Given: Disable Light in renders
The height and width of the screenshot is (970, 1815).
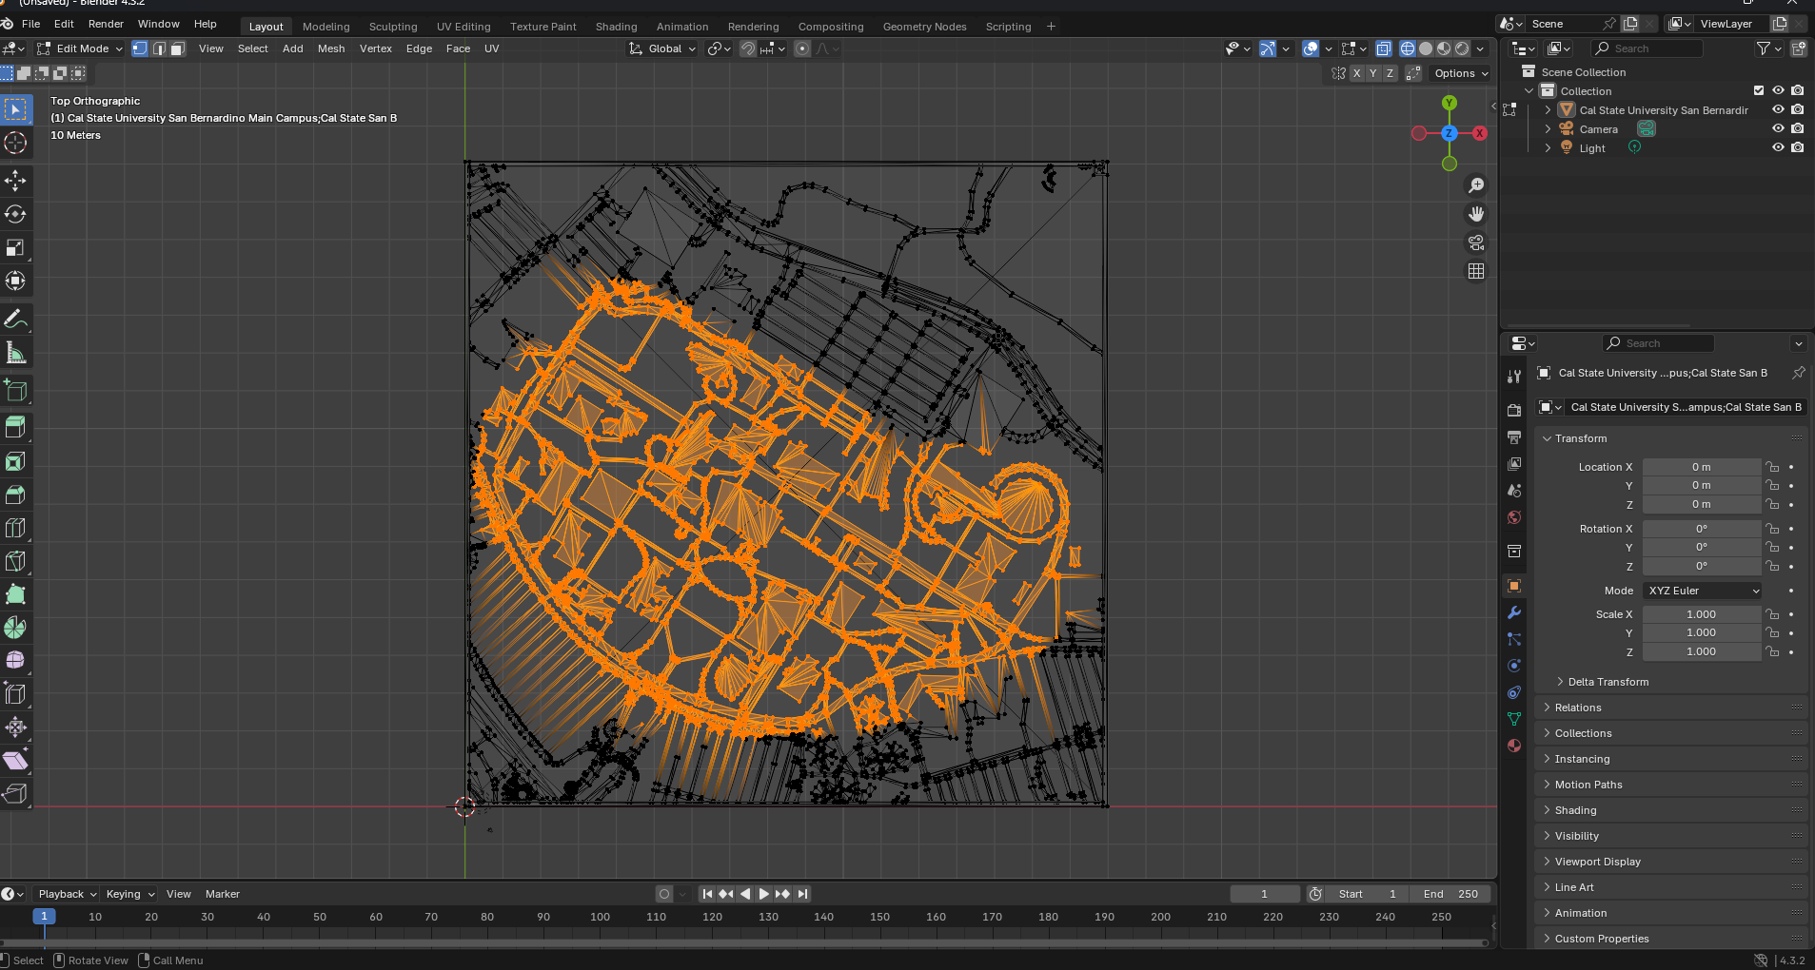Looking at the screenshot, I should pos(1797,147).
